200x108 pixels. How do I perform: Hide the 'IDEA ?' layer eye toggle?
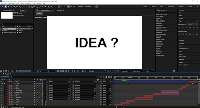pyautogui.click(x=1, y=101)
